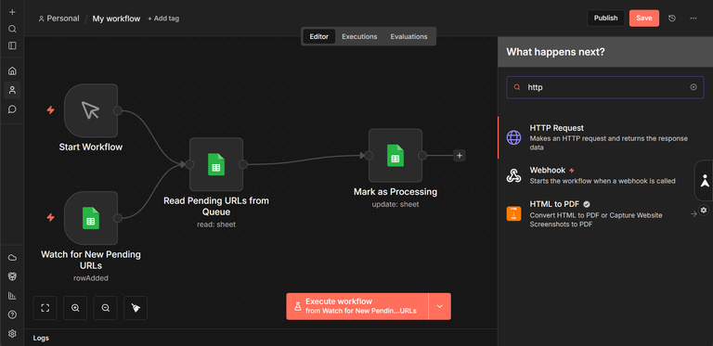Click Execute workflow button
Screen dimensions: 713x346
coord(357,306)
